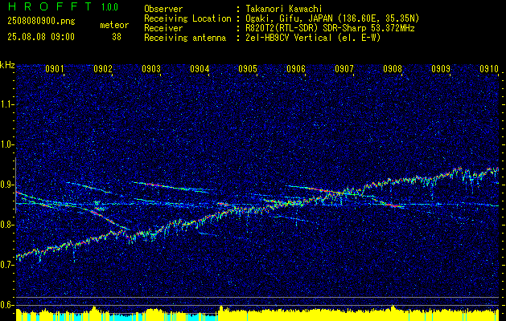Click the 0909 time marker
The image size is (506, 321).
click(x=441, y=69)
